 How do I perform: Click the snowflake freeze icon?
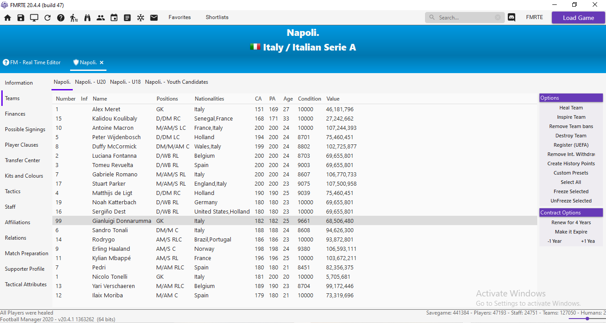tap(141, 18)
